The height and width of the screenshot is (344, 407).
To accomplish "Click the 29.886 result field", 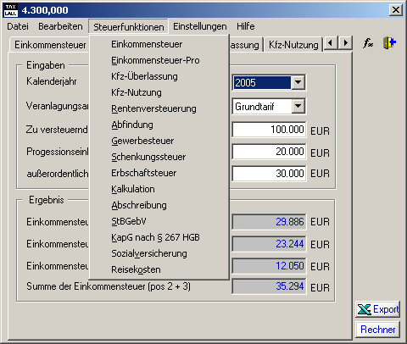I will click(269, 222).
